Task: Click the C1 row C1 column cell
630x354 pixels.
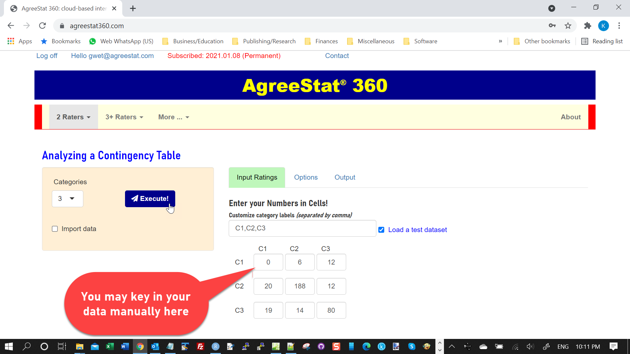Action: click(268, 262)
